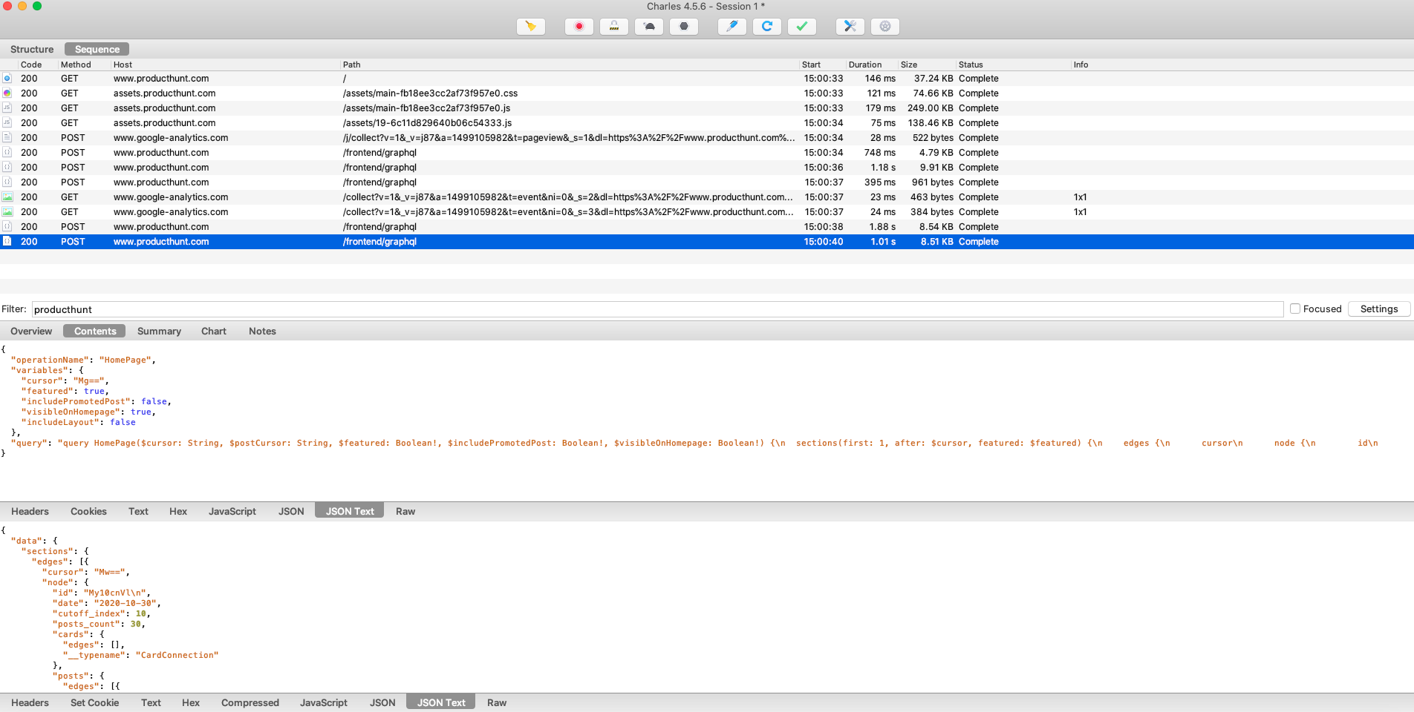The image size is (1414, 712).
Task: Toggle recording with the red record icon
Action: 579,26
